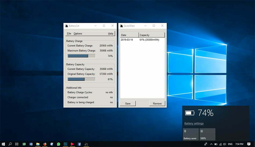Open the Action Center notifications icon
The image size is (255, 147).
pyautogui.click(x=249, y=144)
